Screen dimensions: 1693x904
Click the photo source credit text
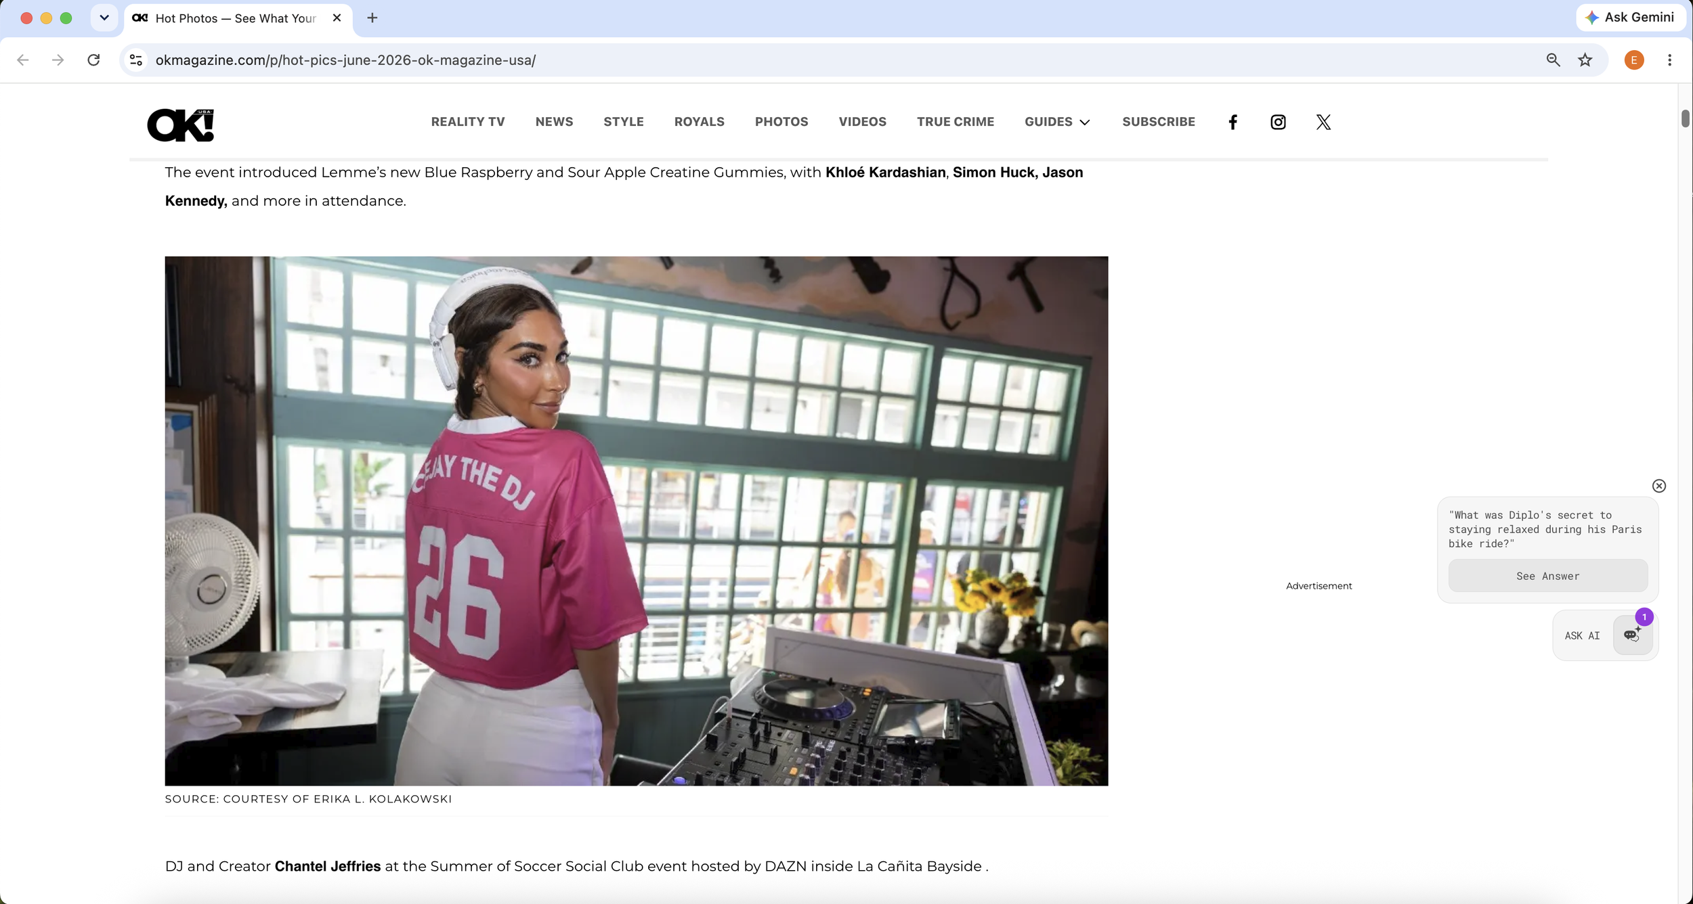tap(308, 799)
